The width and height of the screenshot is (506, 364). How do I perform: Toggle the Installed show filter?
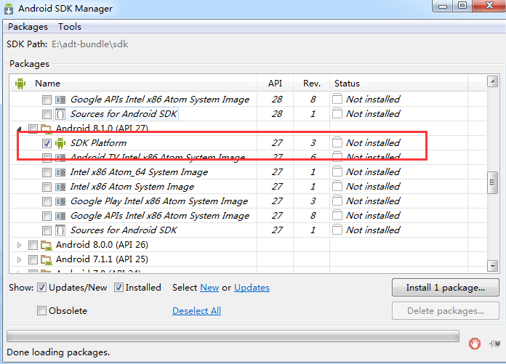click(x=119, y=287)
